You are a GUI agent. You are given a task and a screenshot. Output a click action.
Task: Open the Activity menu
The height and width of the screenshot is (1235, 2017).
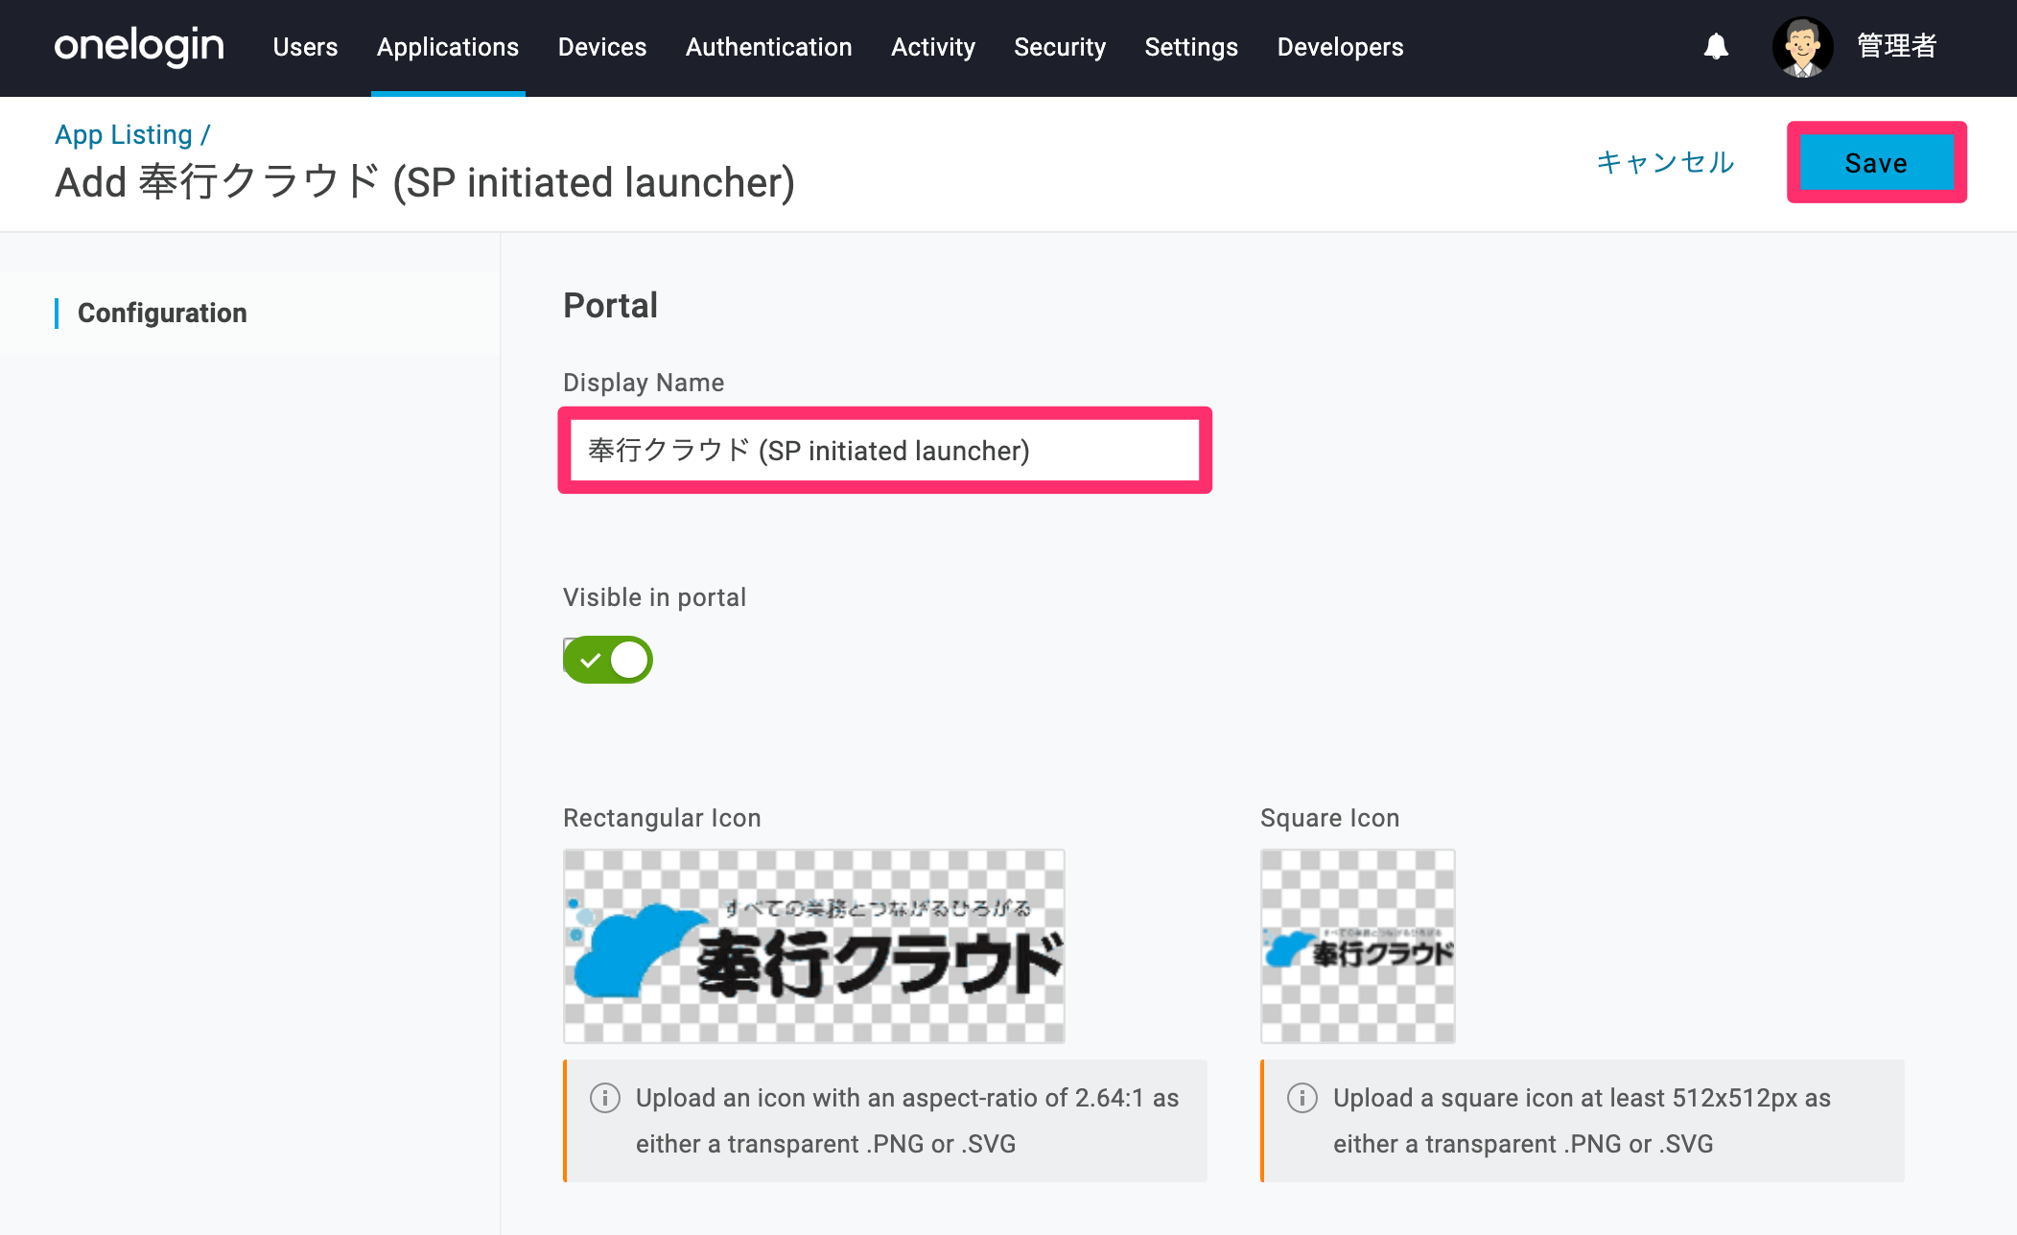pos(933,47)
